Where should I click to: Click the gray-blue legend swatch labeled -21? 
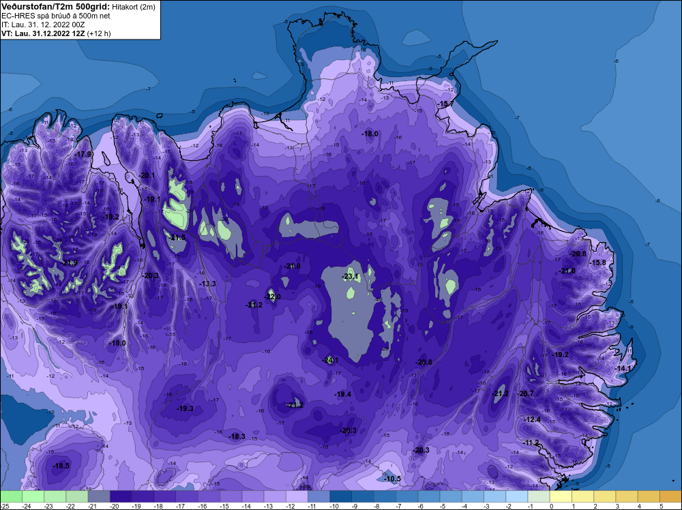(x=99, y=496)
